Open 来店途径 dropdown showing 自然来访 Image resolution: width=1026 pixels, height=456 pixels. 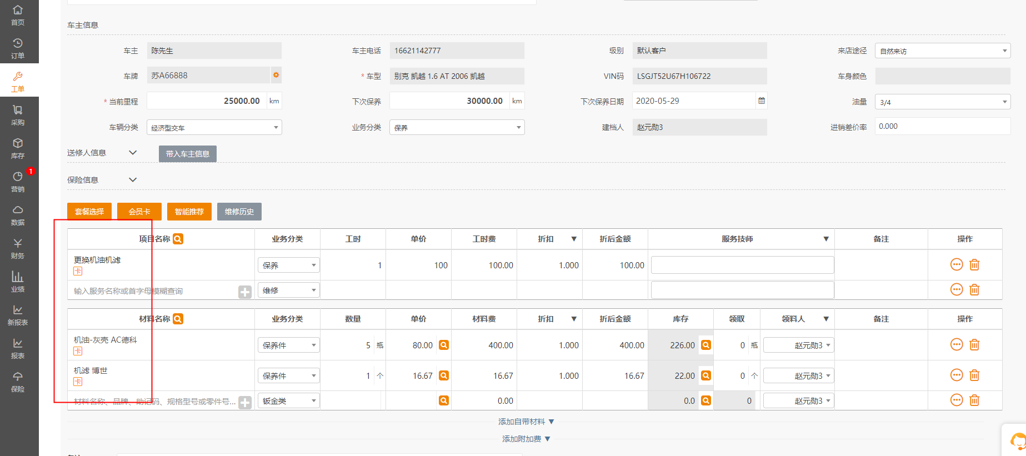pyautogui.click(x=943, y=51)
